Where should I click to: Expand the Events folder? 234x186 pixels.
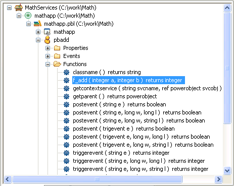(48, 56)
